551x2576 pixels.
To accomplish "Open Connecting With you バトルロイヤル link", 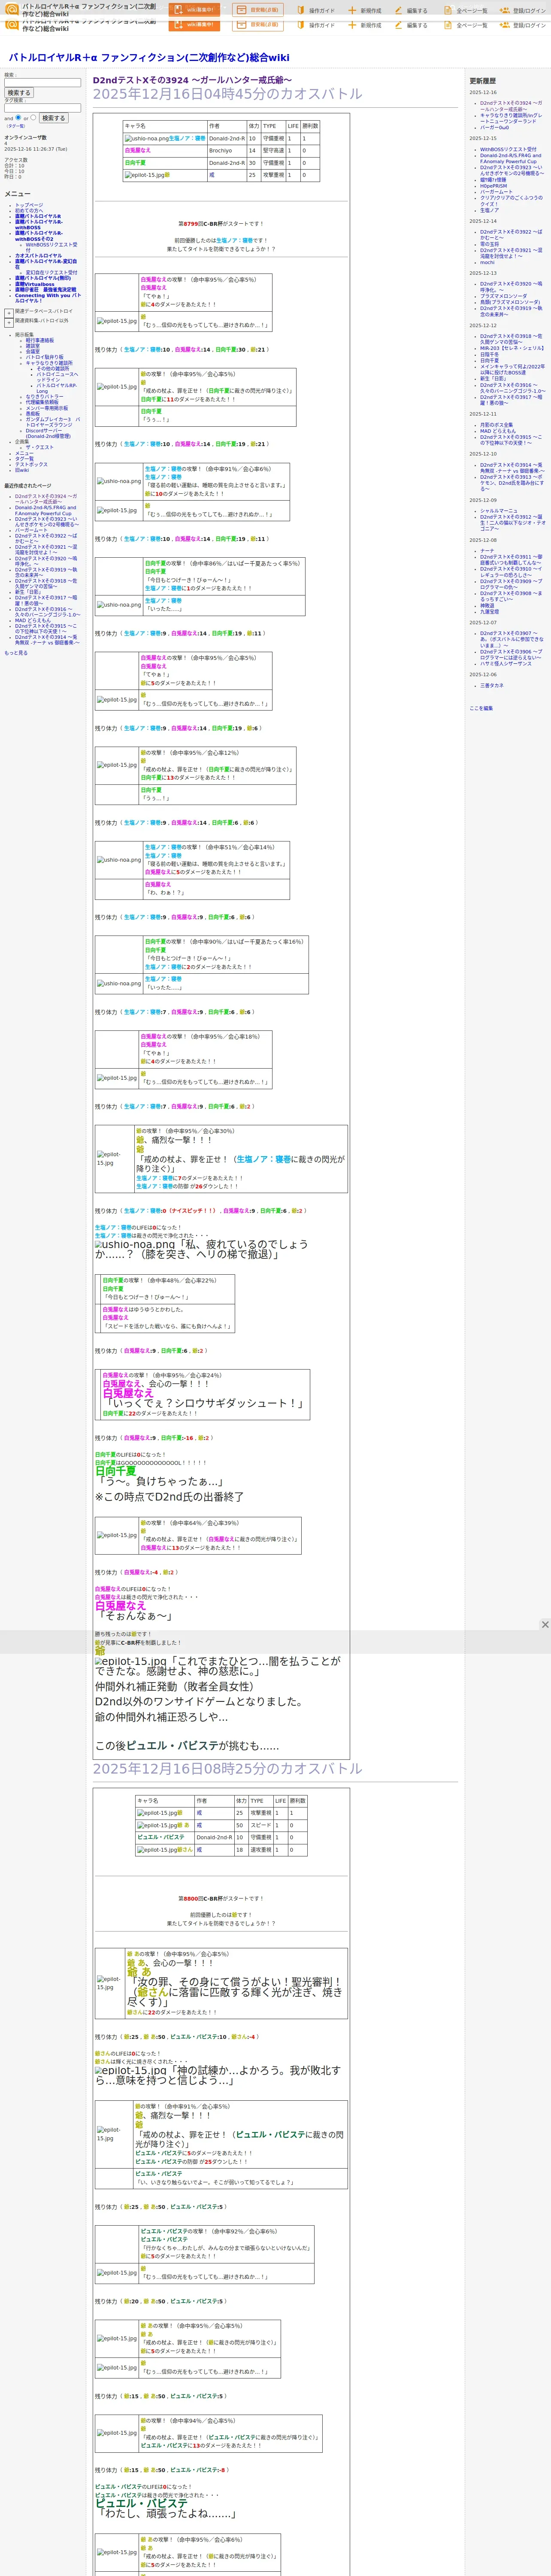I will 47,298.
